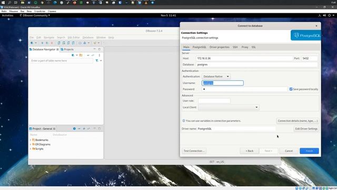This screenshot has height=190, width=337.
Task: Collapse all nodes in Database Navigator
Action: click(x=88, y=55)
